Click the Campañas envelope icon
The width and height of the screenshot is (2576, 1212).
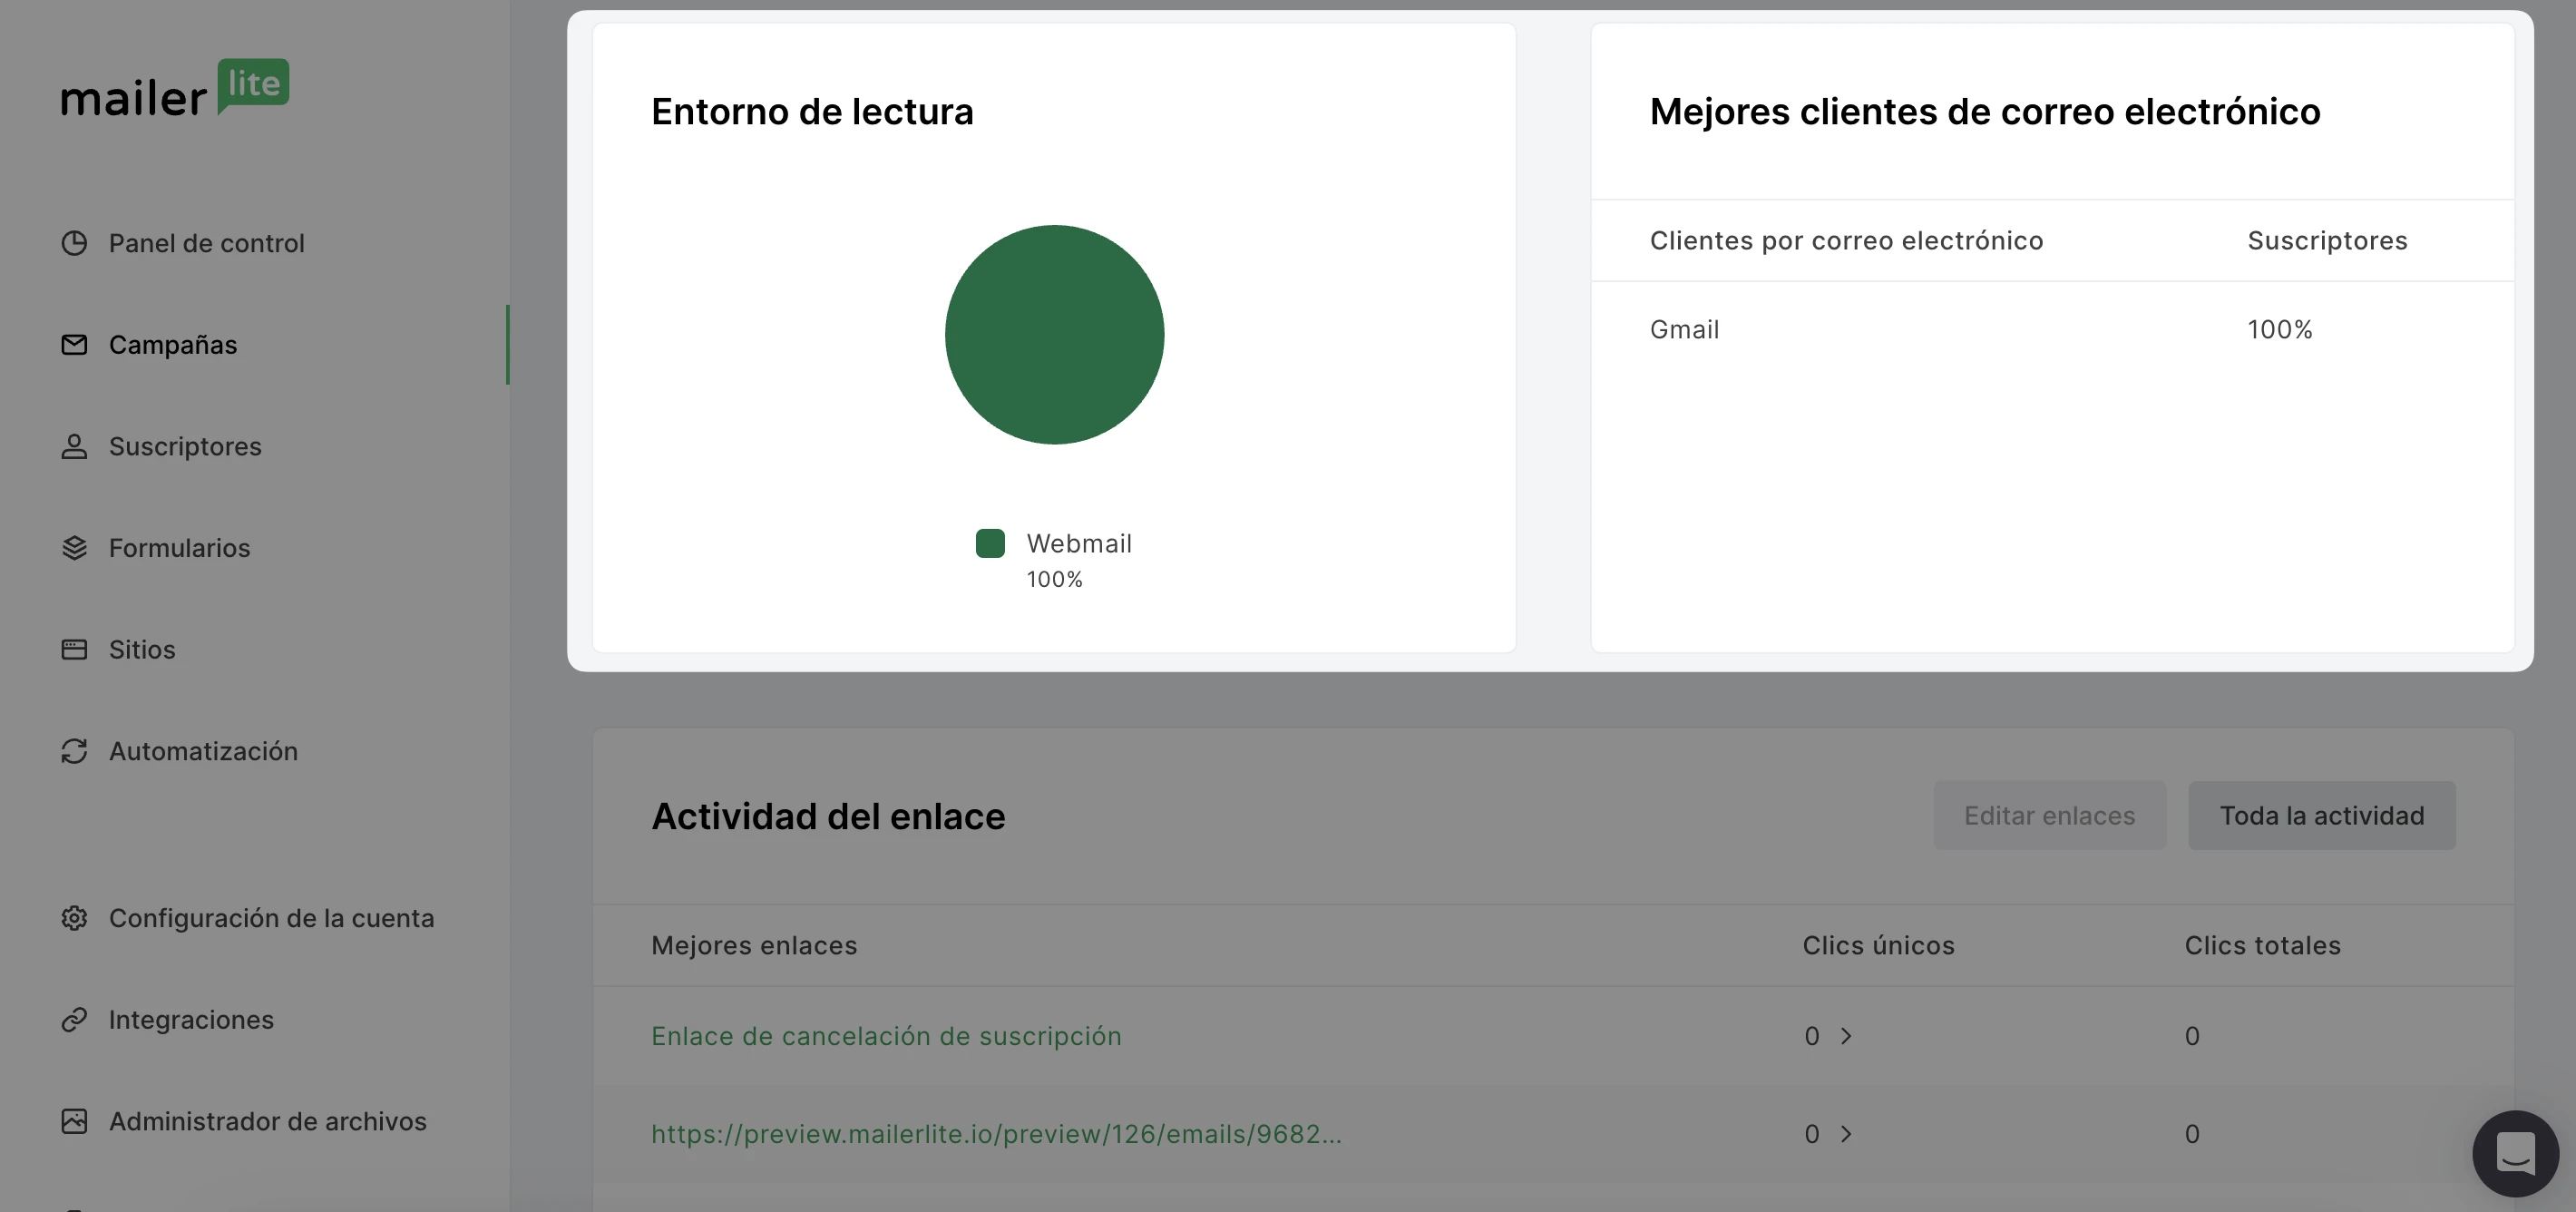(74, 345)
